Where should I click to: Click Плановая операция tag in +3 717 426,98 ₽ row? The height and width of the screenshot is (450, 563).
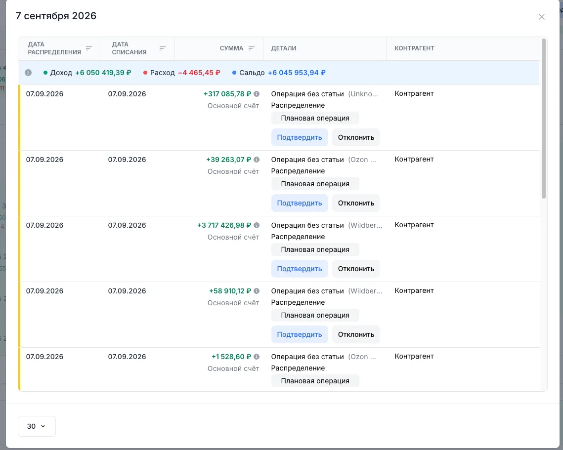coord(315,249)
